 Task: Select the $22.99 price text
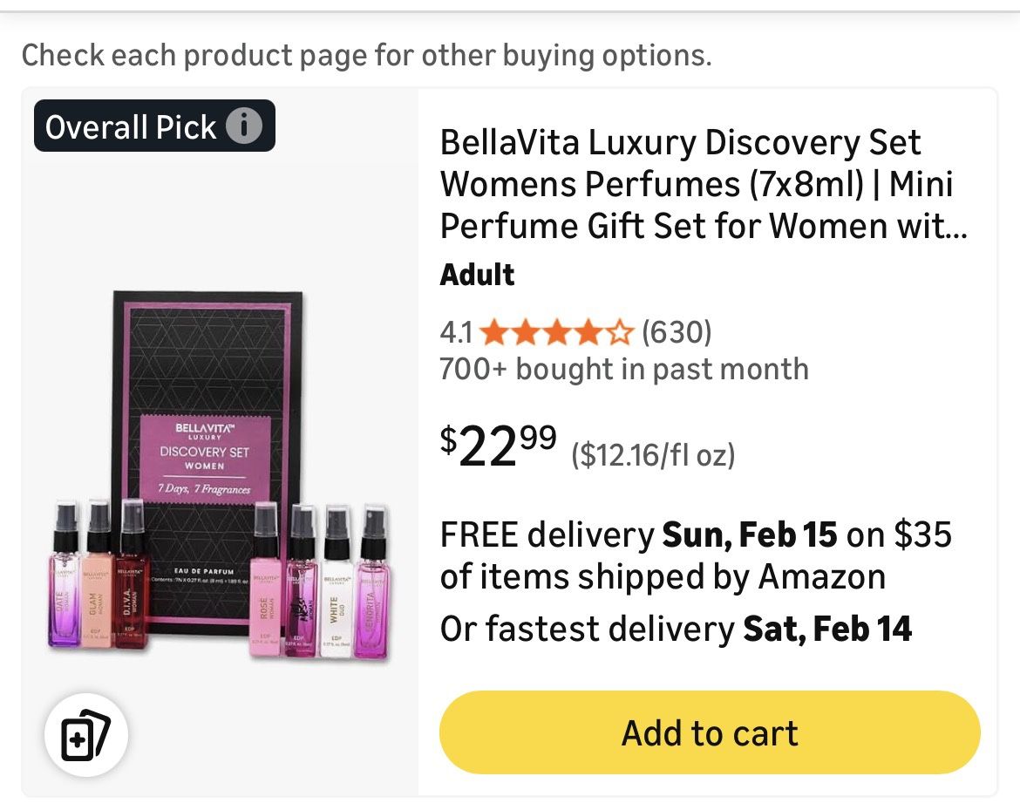494,446
